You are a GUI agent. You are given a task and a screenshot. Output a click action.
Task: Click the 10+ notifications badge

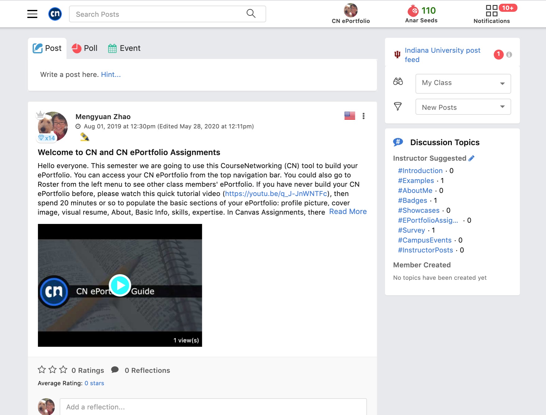point(508,8)
